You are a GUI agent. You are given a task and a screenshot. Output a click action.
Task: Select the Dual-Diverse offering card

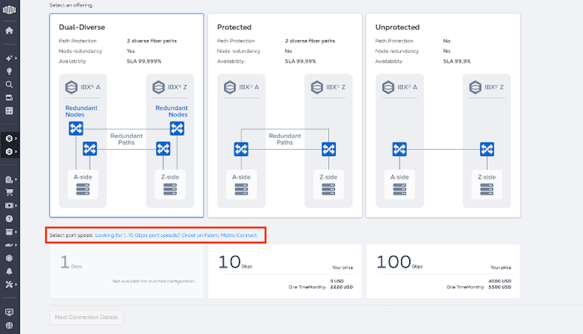(x=127, y=116)
